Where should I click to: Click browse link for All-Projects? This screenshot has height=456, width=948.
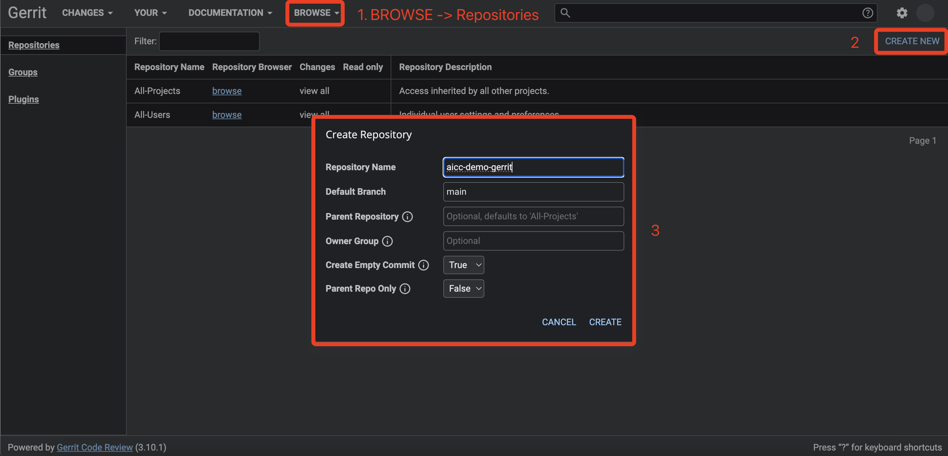(227, 91)
